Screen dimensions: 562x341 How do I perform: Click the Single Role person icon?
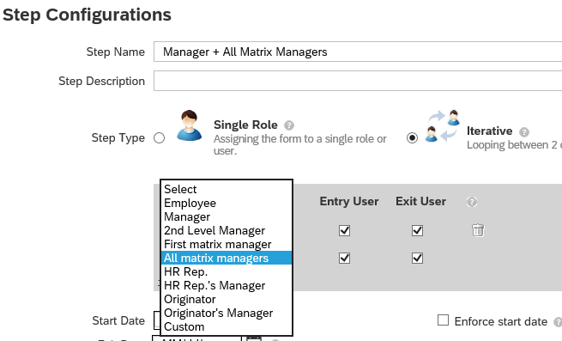[x=190, y=125]
